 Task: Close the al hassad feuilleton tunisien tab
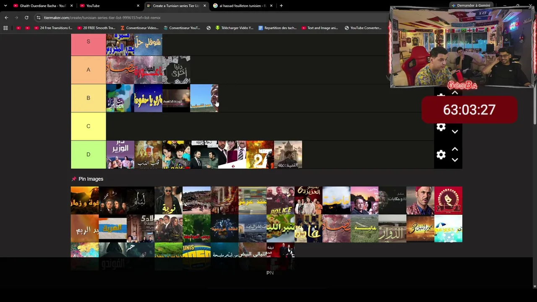tap(271, 6)
